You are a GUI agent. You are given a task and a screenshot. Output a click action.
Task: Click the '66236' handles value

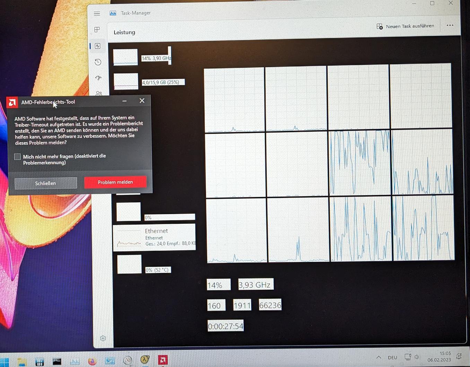270,305
